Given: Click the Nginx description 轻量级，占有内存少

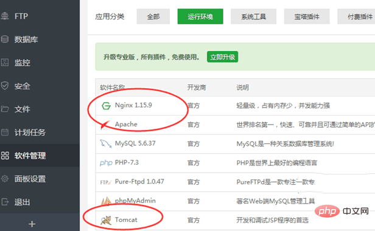Looking at the screenshot, I should click(x=283, y=105).
